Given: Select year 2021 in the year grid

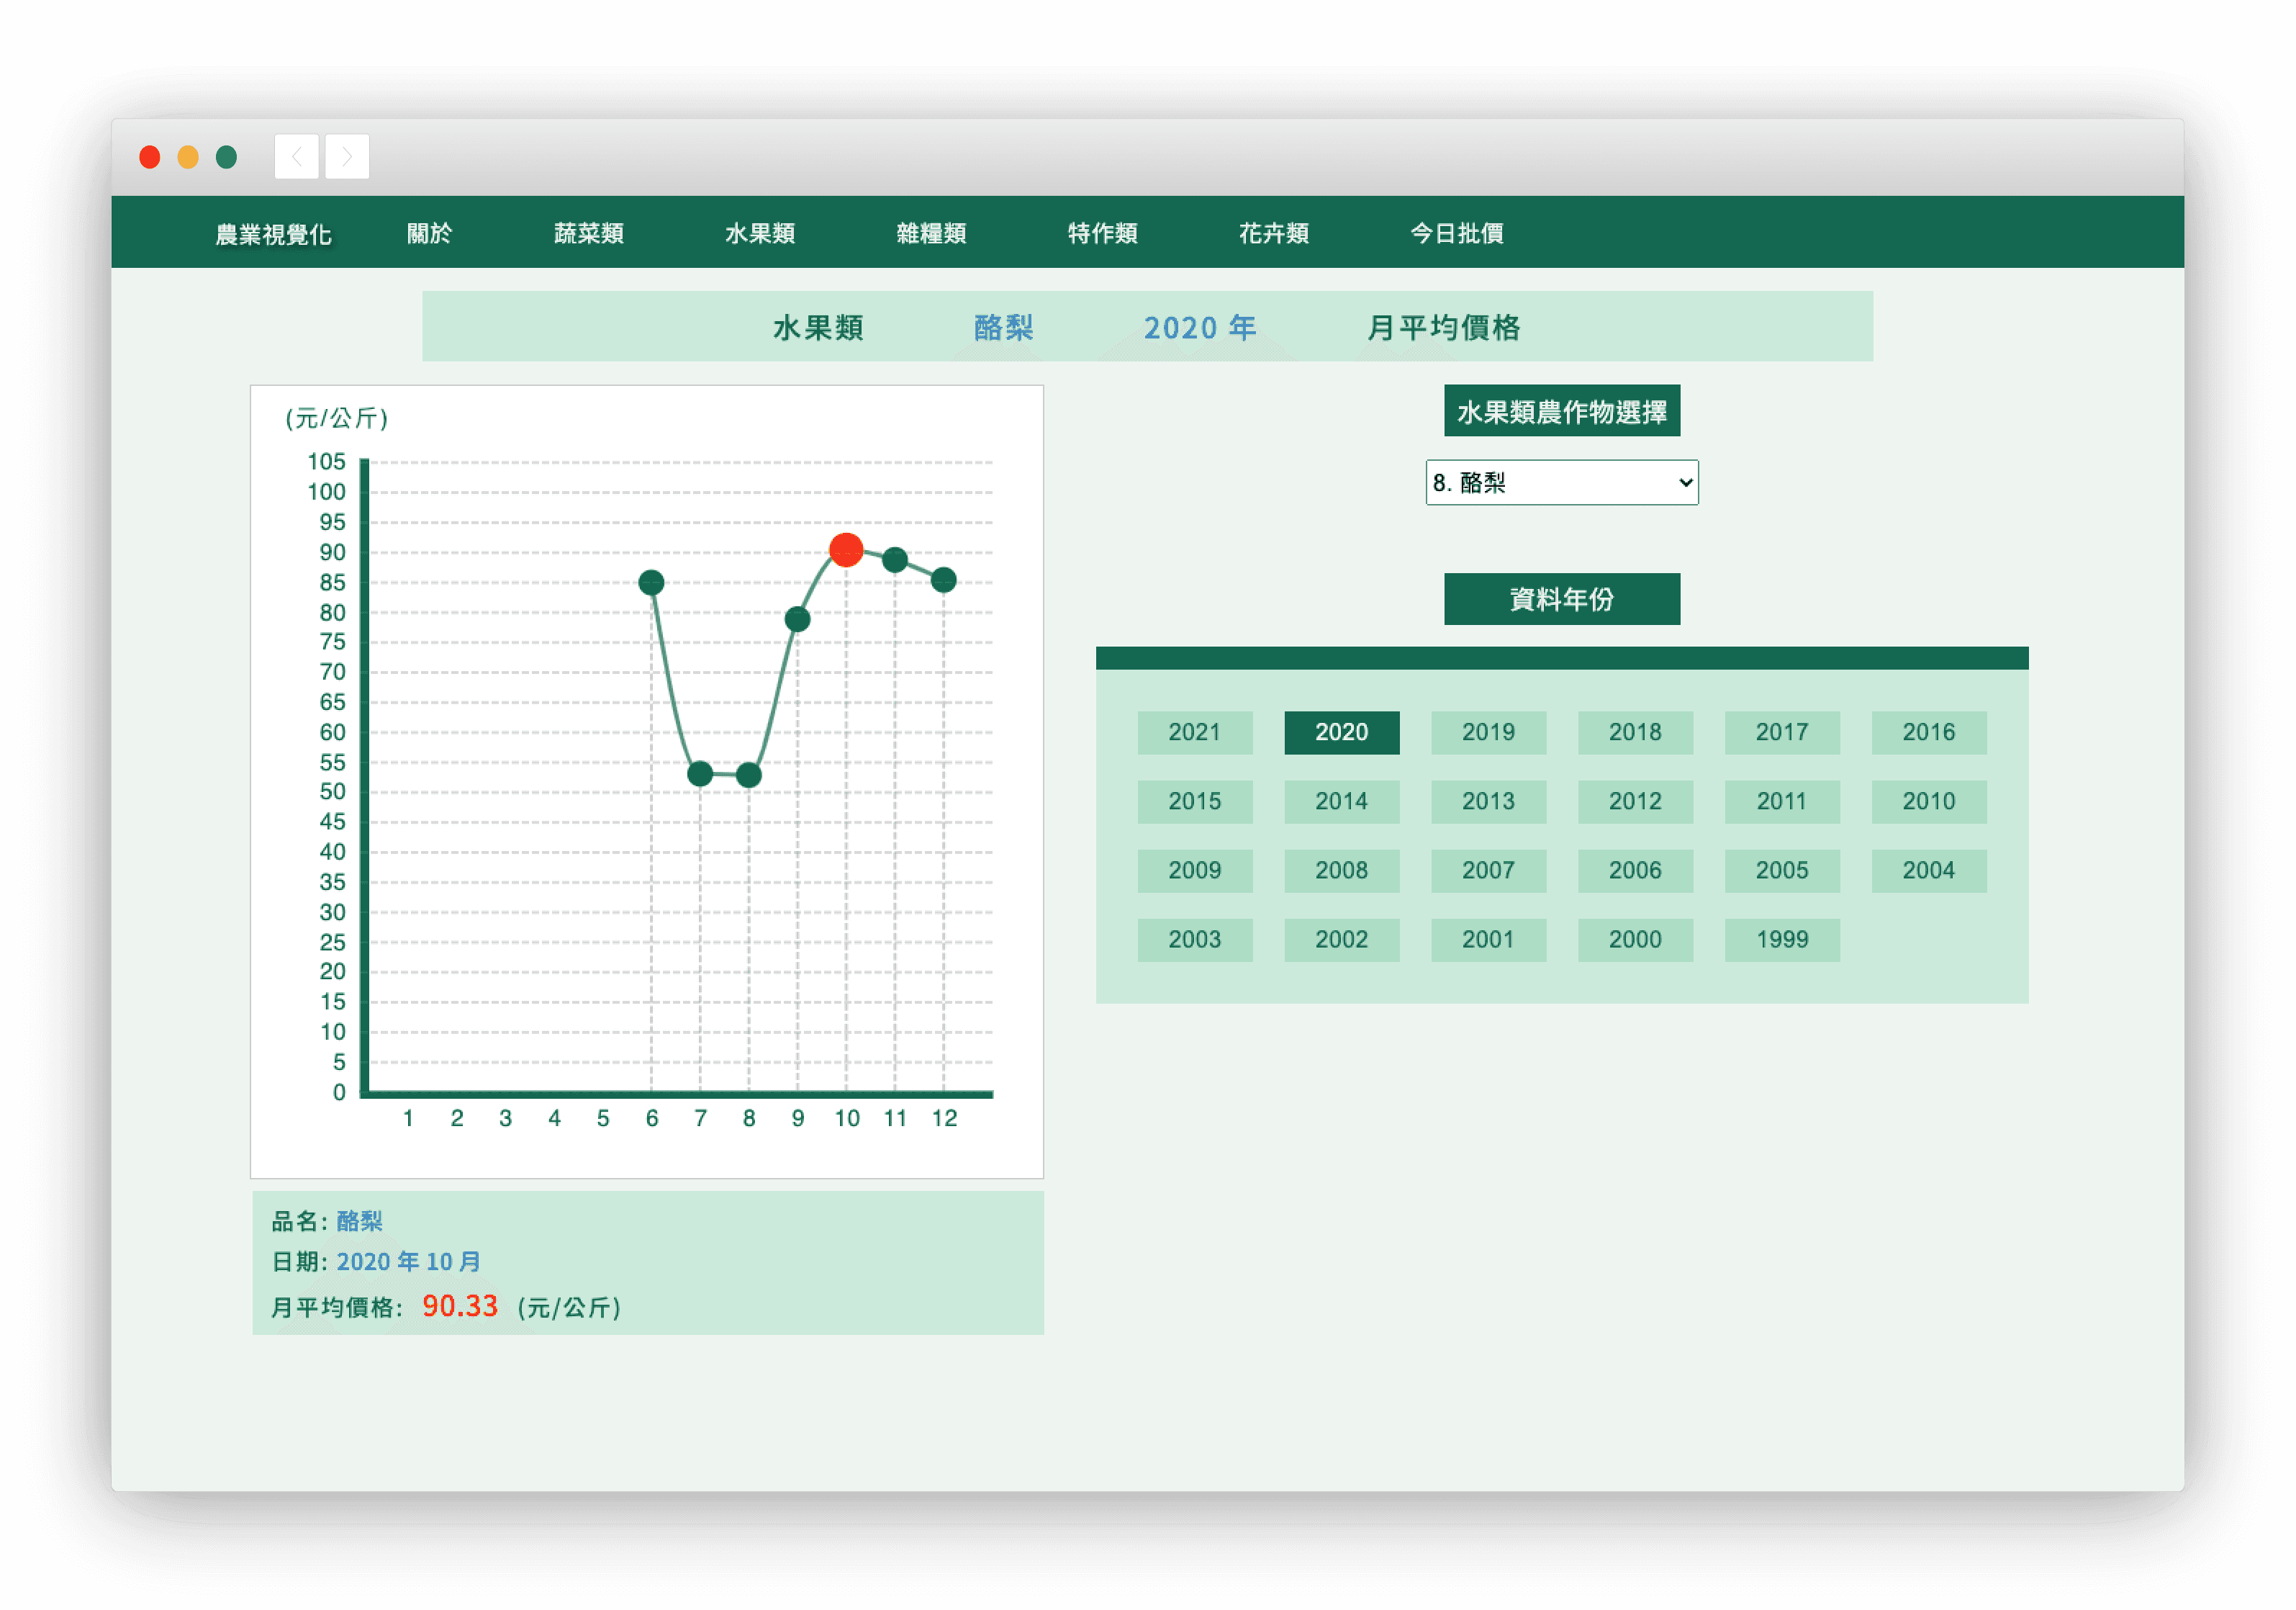Looking at the screenshot, I should click(x=1194, y=732).
